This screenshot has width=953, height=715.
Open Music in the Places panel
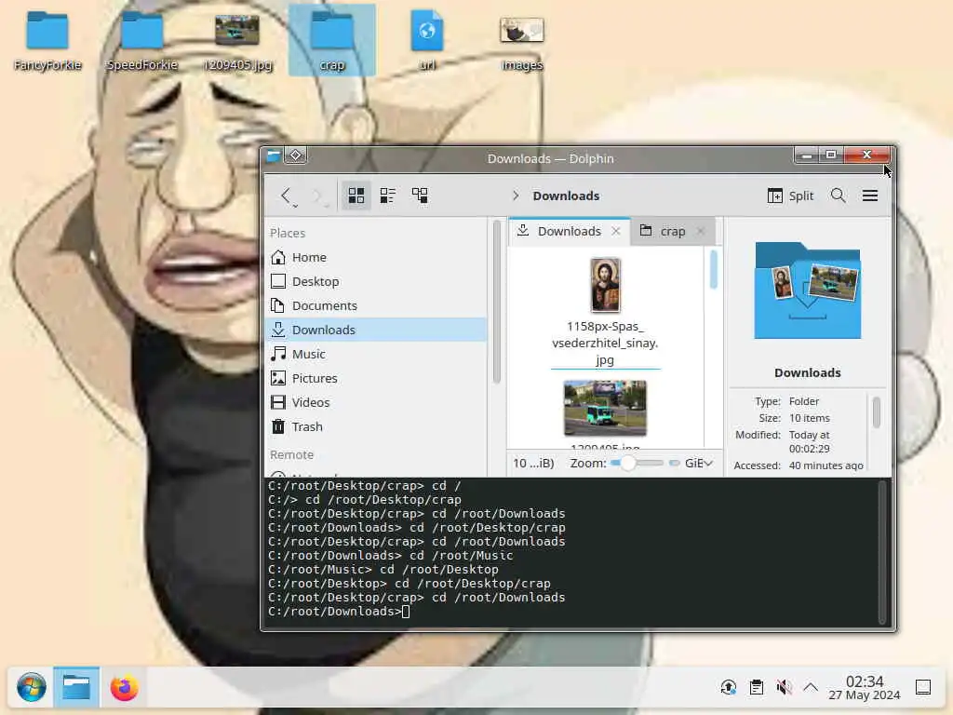pyautogui.click(x=376, y=354)
